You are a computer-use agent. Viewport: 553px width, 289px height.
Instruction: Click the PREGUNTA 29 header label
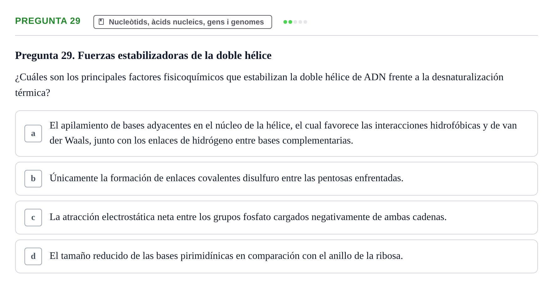(48, 21)
